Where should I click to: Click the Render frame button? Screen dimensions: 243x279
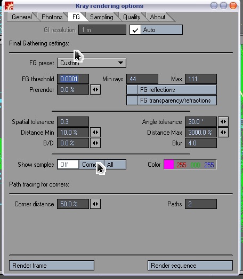pos(52,266)
